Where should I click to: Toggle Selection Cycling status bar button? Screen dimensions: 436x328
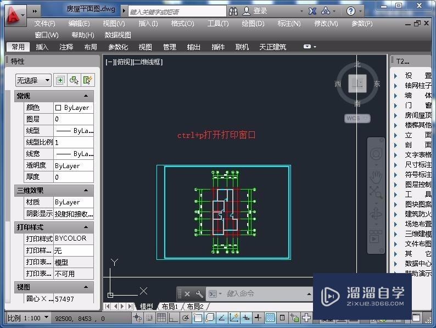(294, 318)
